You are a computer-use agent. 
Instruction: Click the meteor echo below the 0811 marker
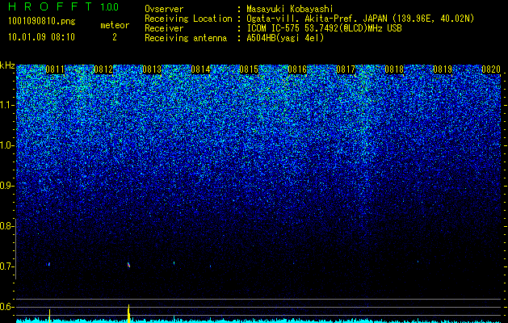(49, 264)
